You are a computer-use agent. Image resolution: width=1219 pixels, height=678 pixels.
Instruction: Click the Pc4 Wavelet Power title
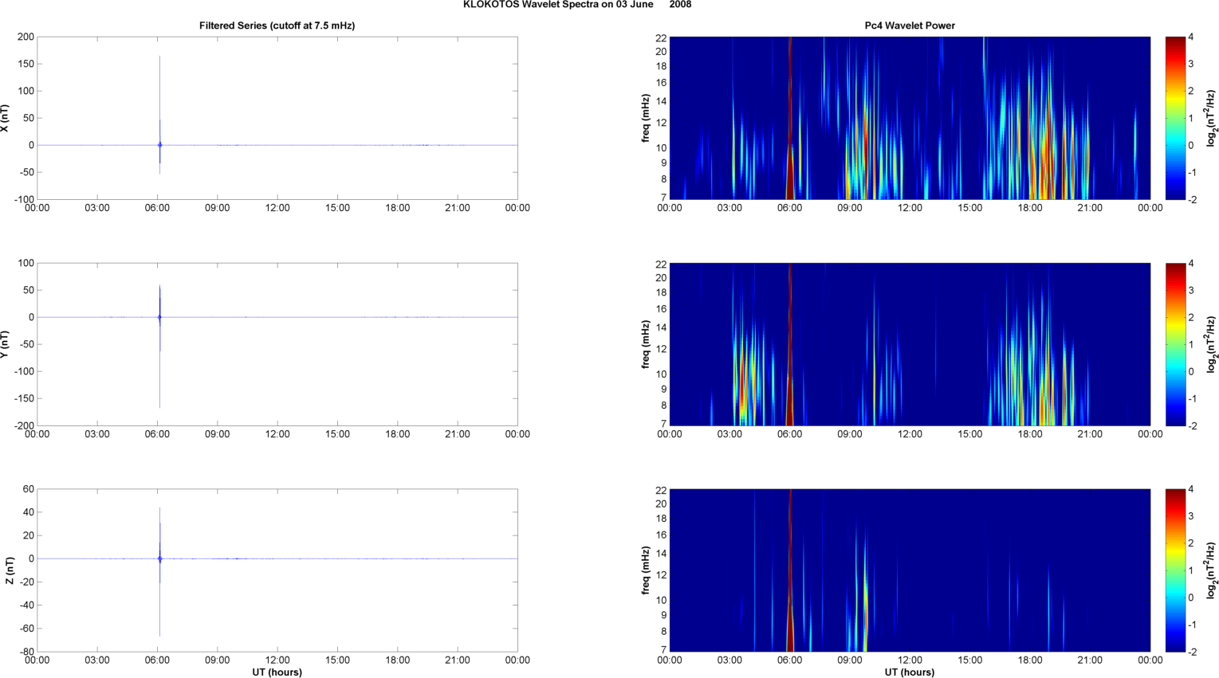pos(910,25)
